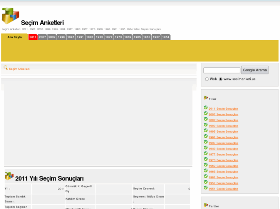Switch to the 1954 year tab

[x=166, y=37]
